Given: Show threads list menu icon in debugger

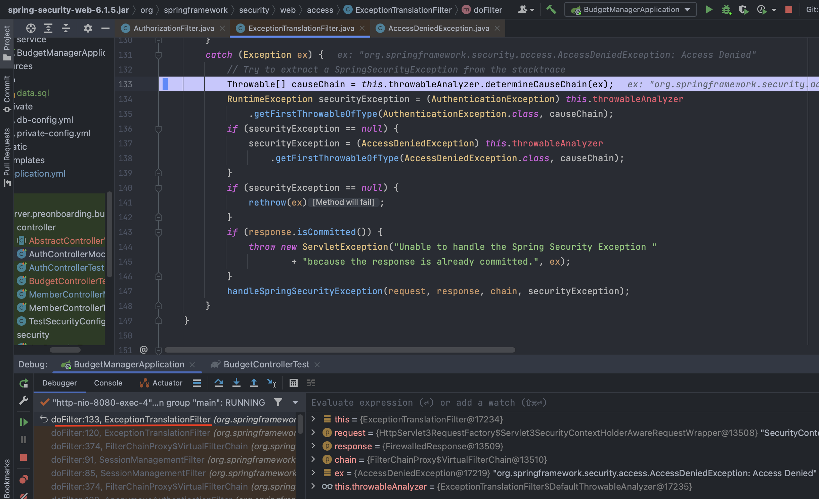Looking at the screenshot, I should coord(197,383).
